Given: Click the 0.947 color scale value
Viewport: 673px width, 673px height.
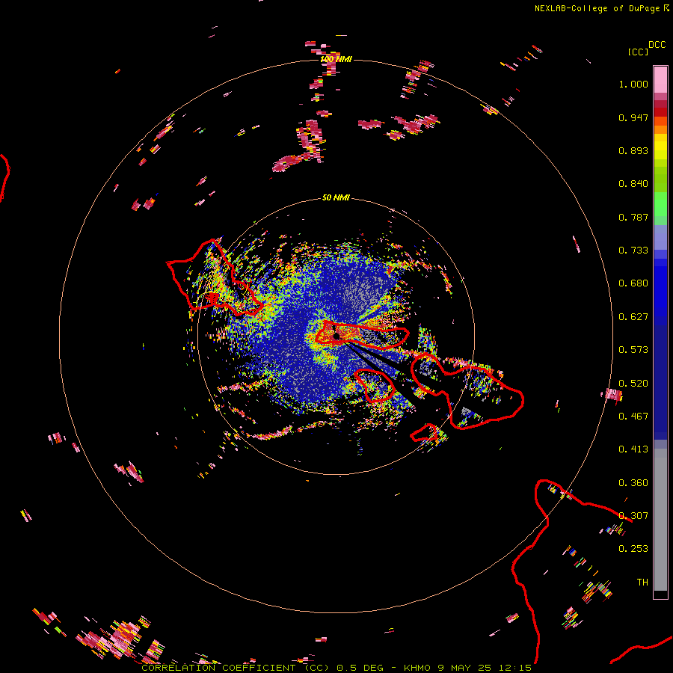Looking at the screenshot, I should [x=633, y=117].
